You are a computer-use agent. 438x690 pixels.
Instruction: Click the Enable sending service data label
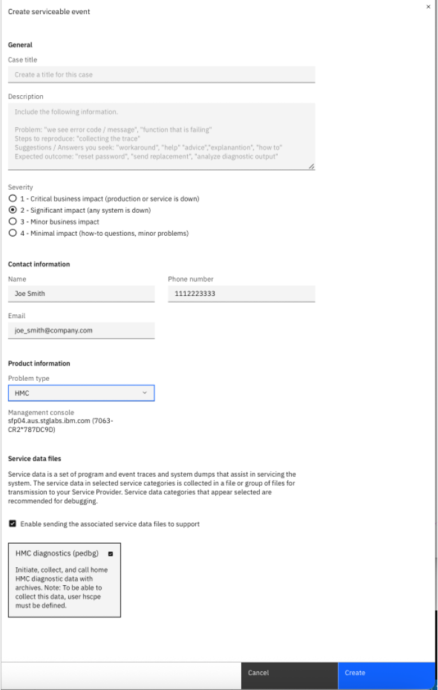pos(110,524)
